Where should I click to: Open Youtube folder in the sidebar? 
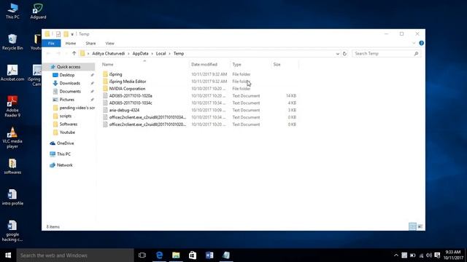coord(67,132)
